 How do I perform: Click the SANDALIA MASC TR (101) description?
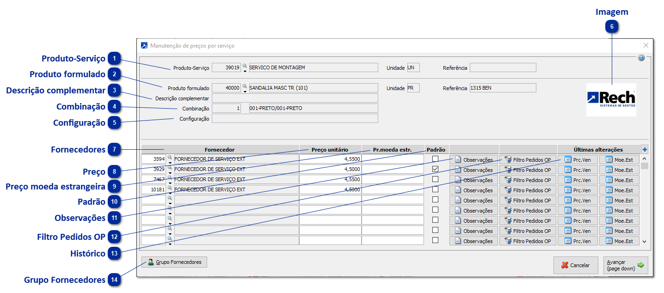coord(313,88)
